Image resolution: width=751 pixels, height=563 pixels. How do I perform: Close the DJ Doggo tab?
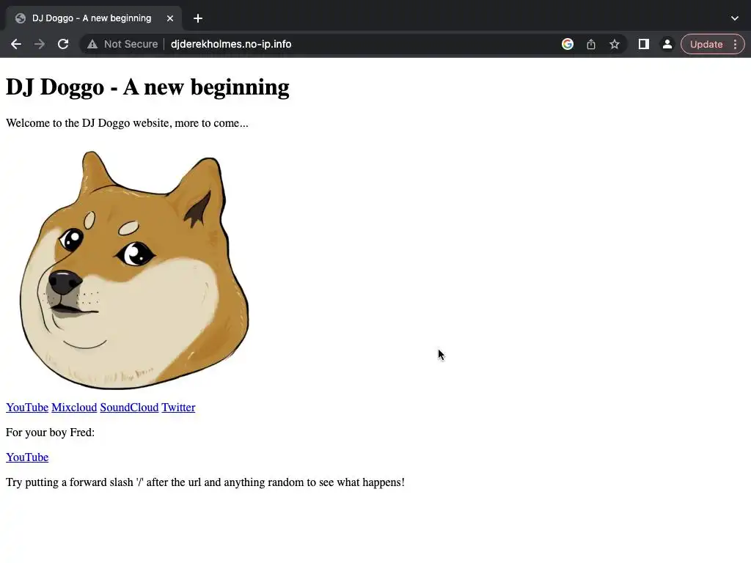coord(170,18)
